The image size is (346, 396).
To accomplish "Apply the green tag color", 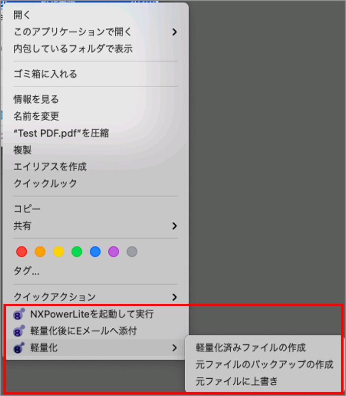I will pos(77,252).
